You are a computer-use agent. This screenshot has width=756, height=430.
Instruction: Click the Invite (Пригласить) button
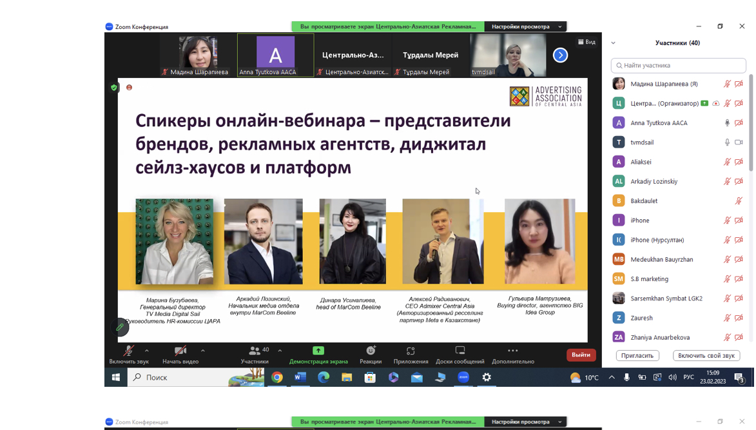[x=637, y=356]
